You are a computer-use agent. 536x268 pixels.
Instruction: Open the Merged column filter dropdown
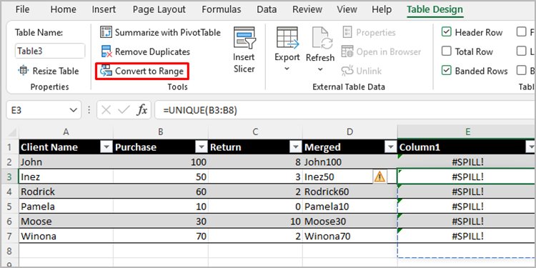[x=390, y=147]
